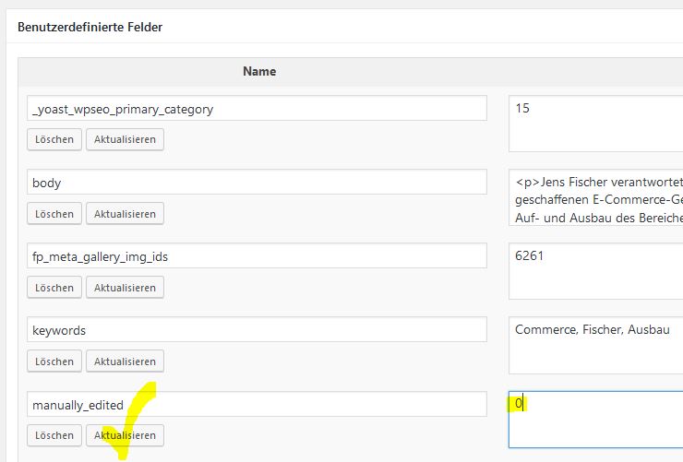Focus the _yoast_wpseo_primary_category name input
This screenshot has height=462, width=683.
pos(257,109)
